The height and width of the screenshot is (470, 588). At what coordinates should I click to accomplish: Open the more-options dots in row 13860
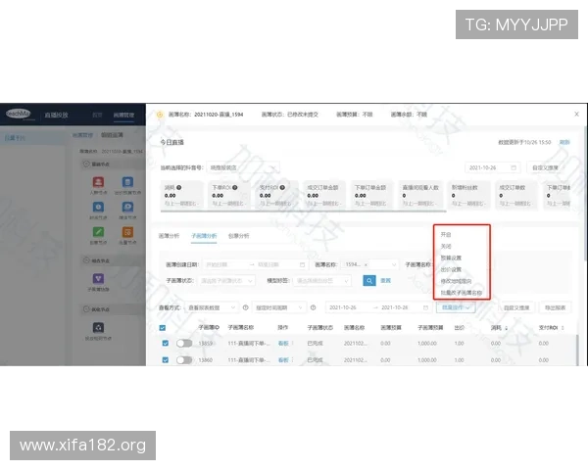click(292, 360)
